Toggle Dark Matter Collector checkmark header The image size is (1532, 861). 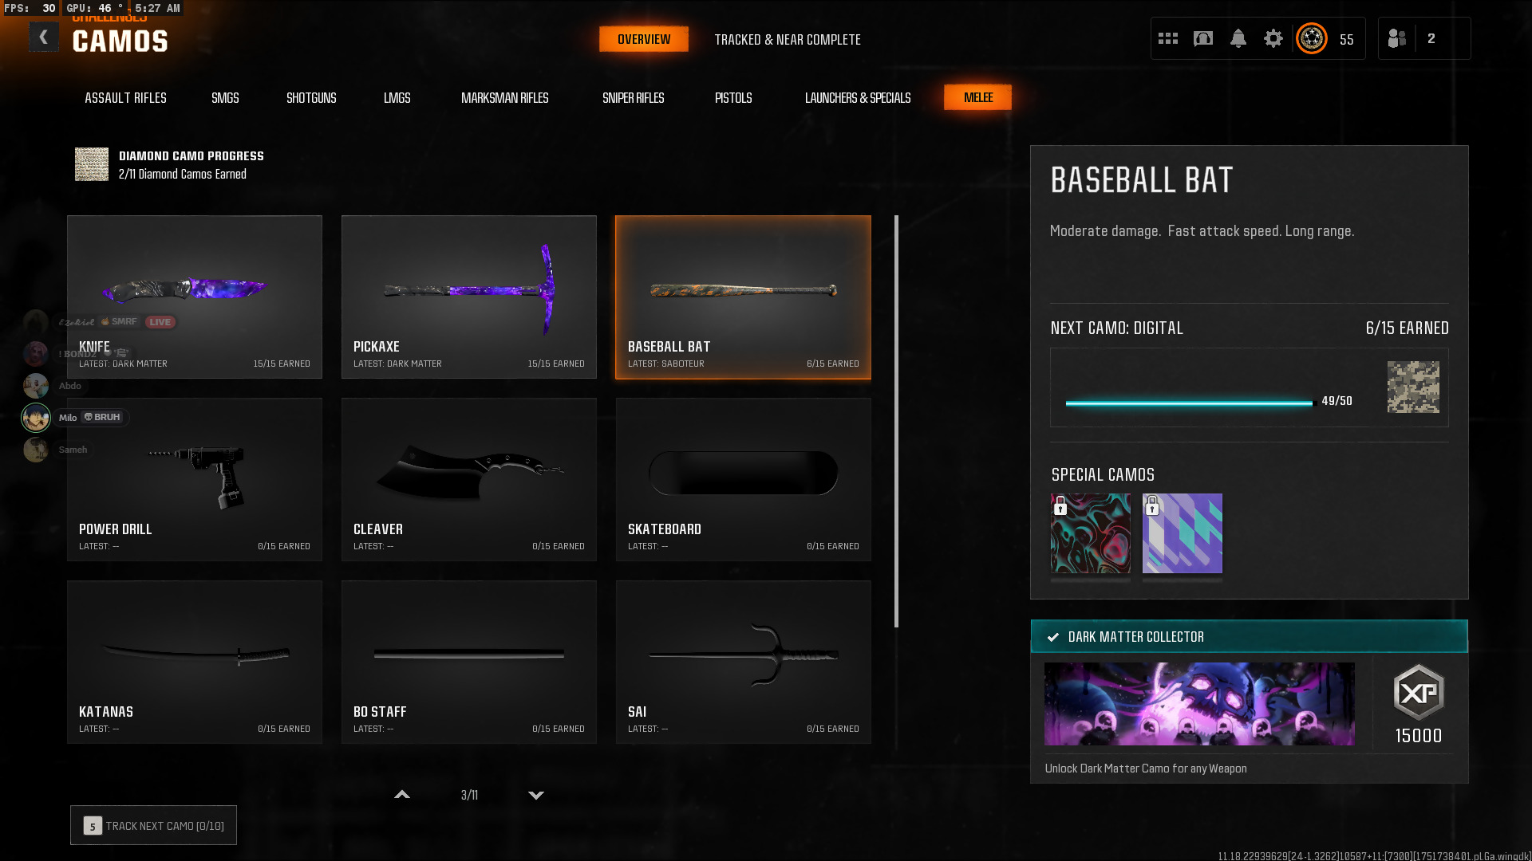[x=1249, y=636]
